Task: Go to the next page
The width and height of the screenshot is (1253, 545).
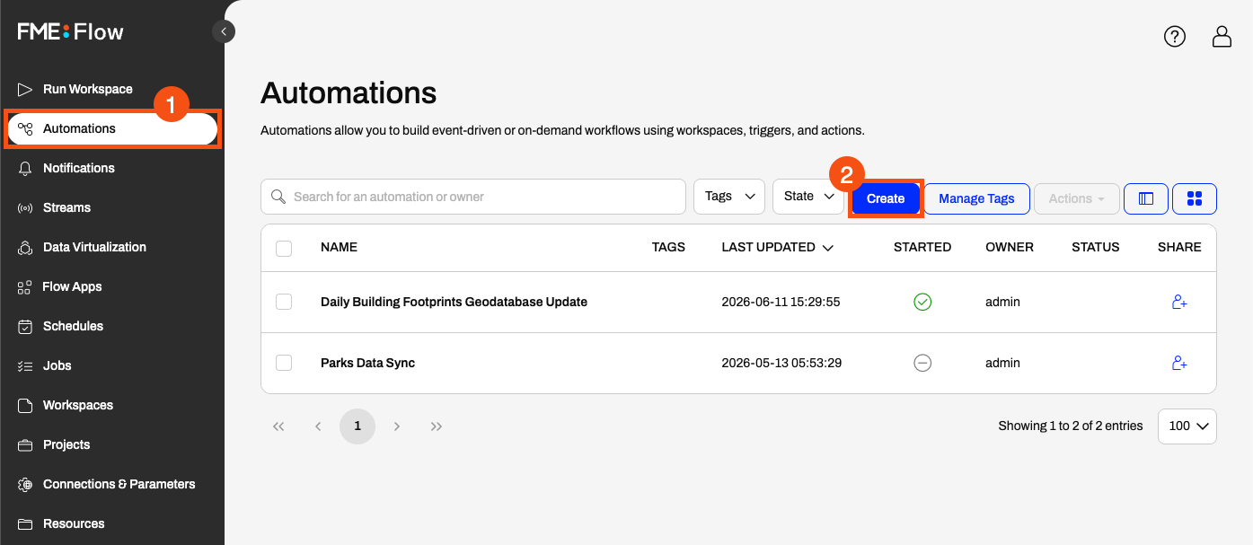Action: [x=397, y=426]
